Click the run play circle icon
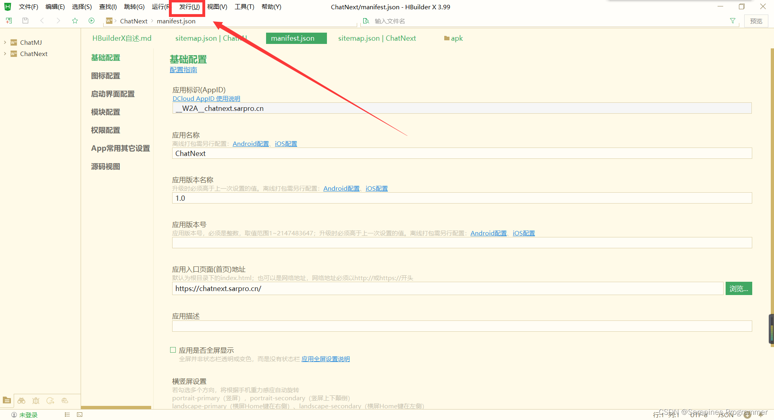This screenshot has height=420, width=774. (92, 21)
